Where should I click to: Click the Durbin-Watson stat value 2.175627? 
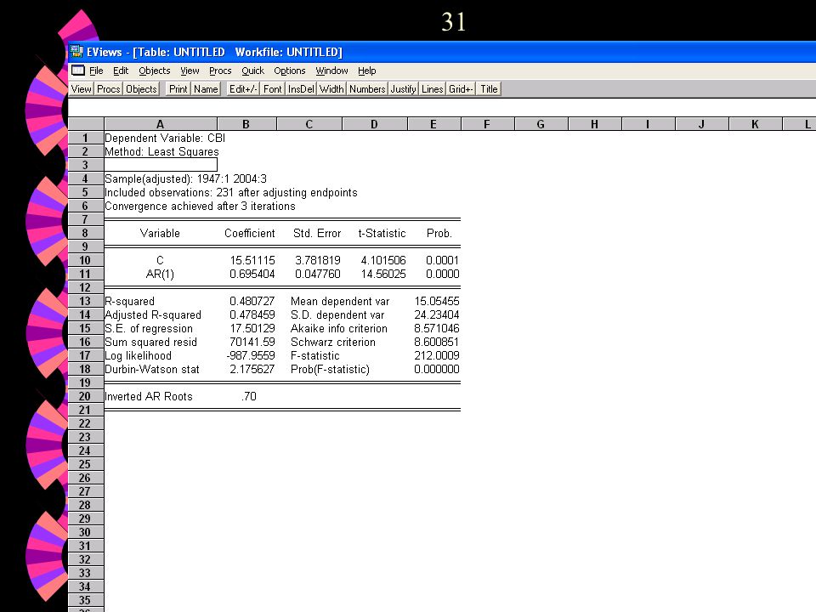(252, 369)
